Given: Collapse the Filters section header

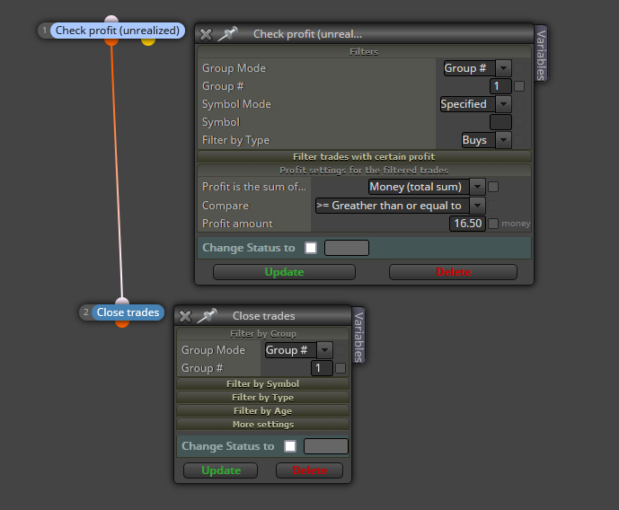Looking at the screenshot, I should 364,52.
